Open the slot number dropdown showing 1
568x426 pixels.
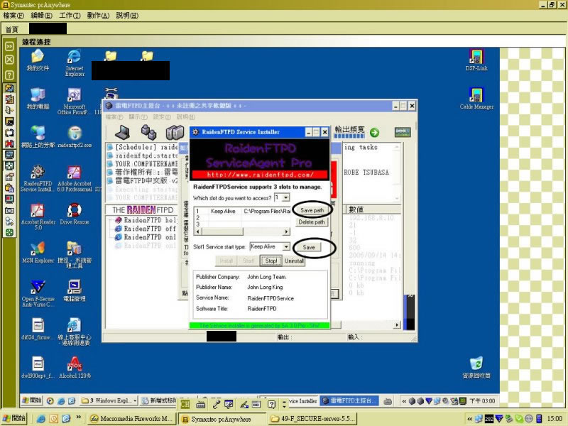286,197
